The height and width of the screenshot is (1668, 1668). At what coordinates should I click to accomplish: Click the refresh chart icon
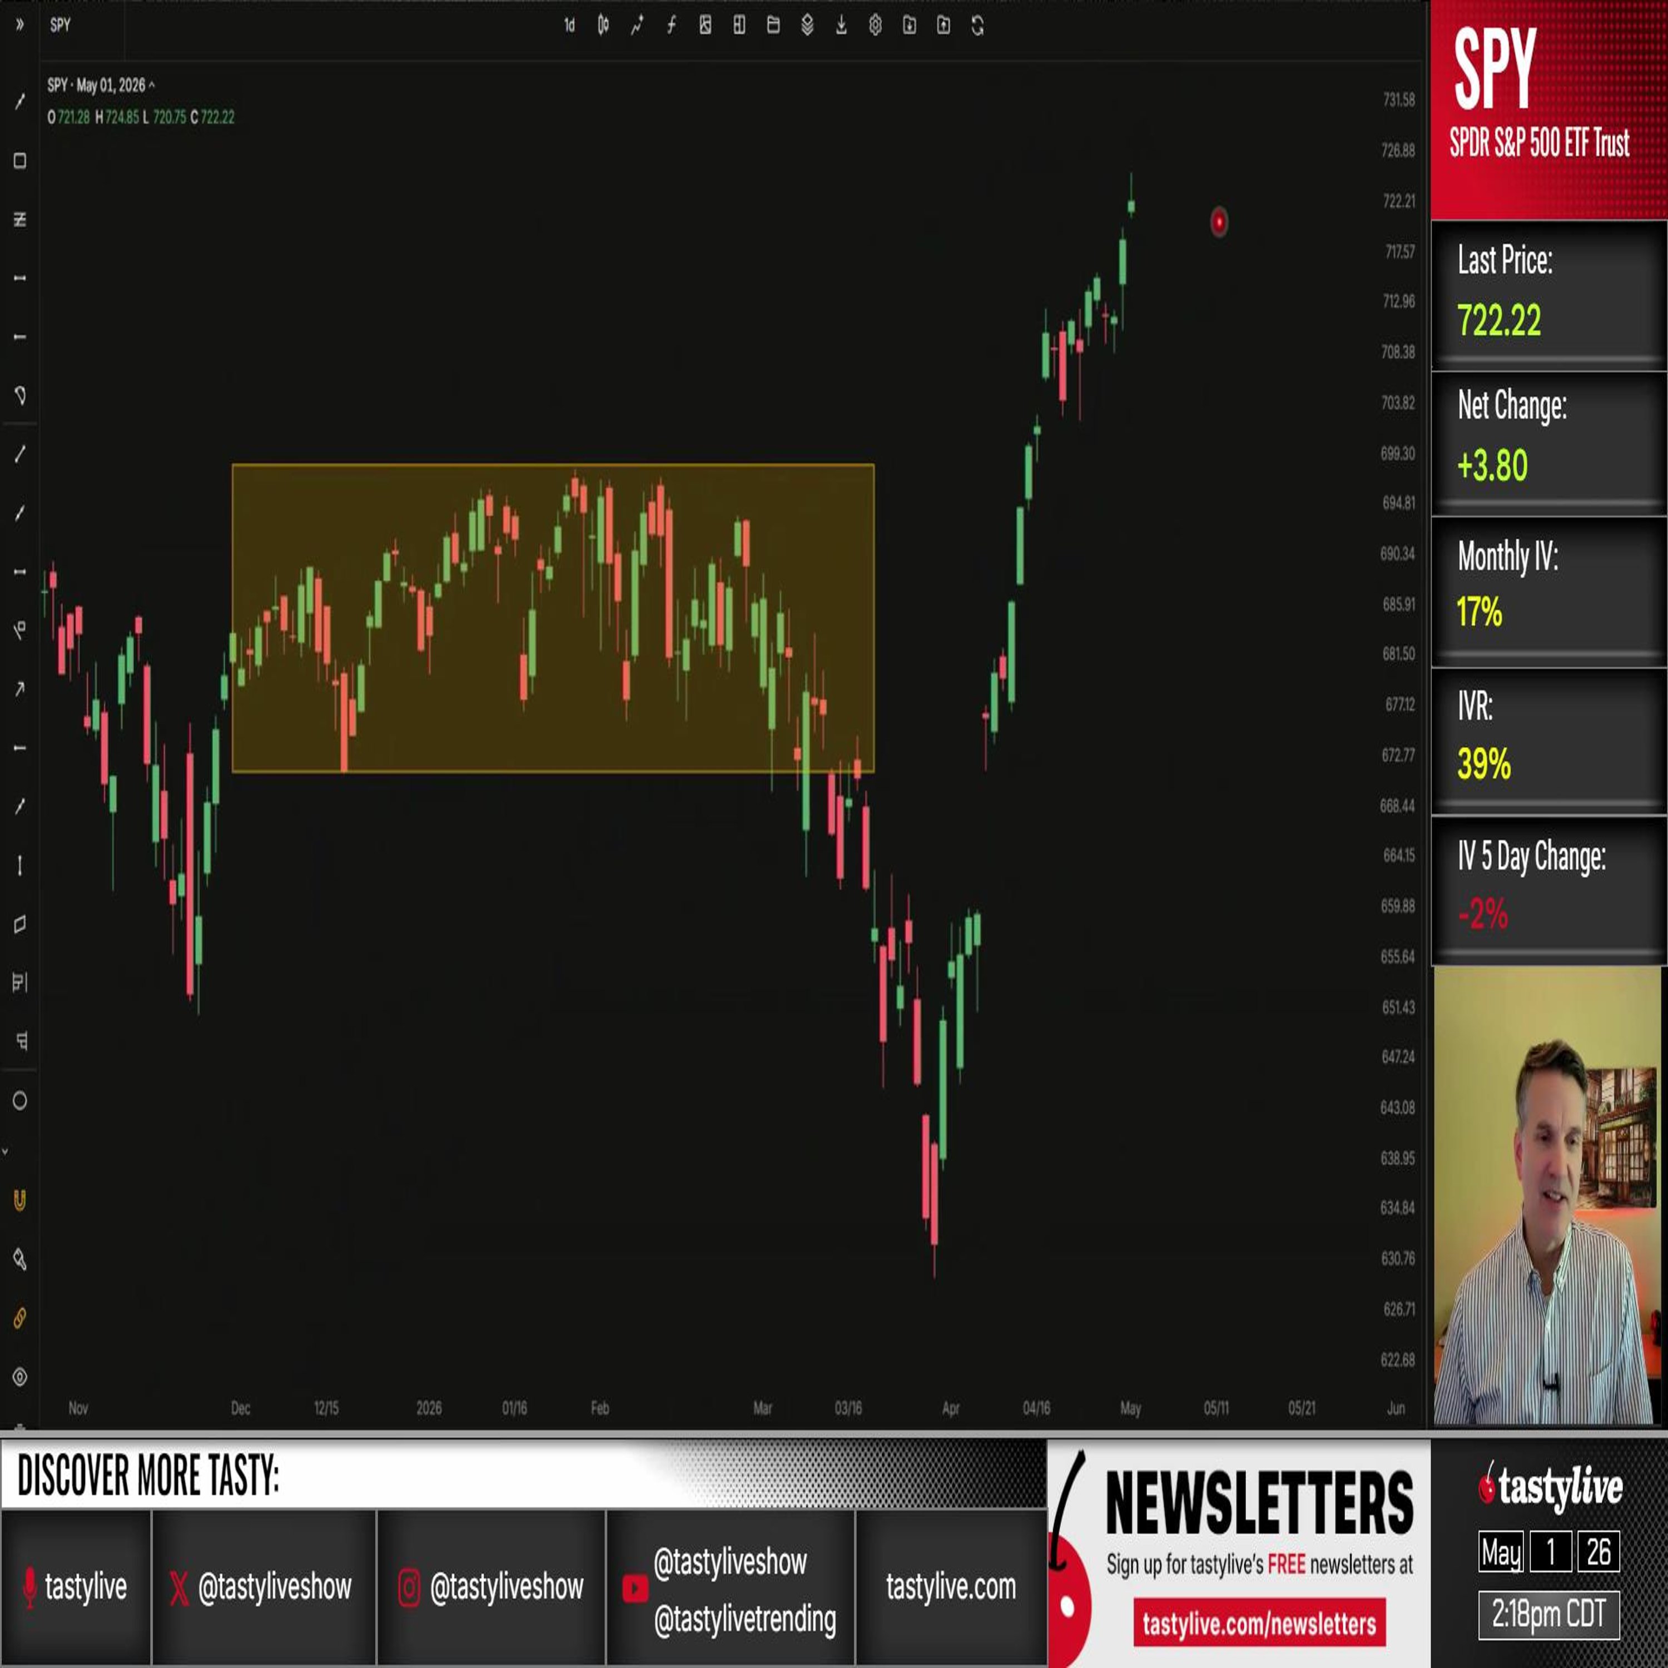pyautogui.click(x=977, y=26)
